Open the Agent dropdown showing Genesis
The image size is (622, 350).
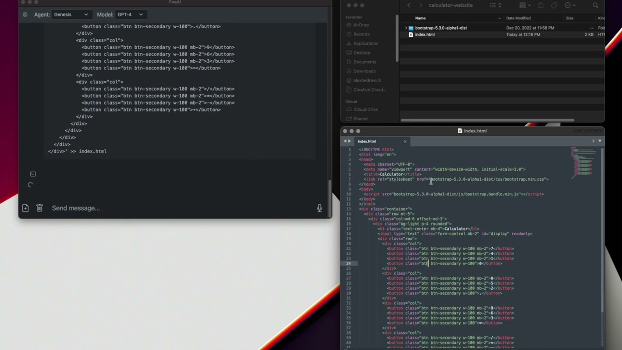[x=71, y=15]
